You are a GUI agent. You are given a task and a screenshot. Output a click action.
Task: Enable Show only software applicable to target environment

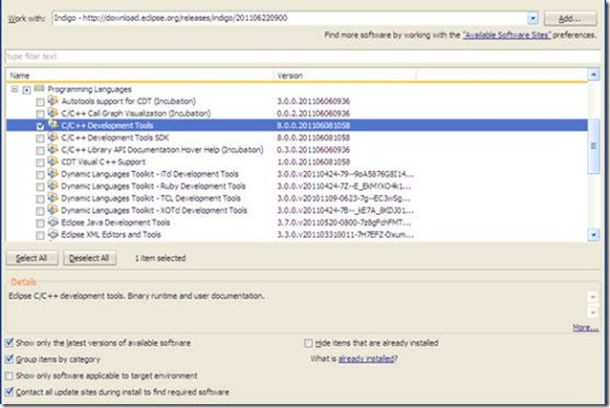10,376
